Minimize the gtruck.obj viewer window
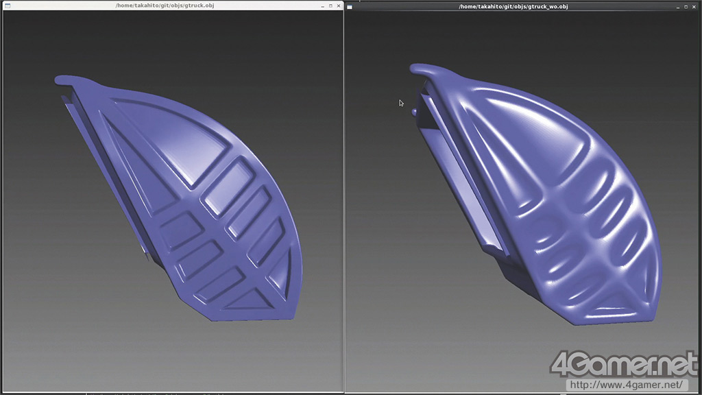The height and width of the screenshot is (395, 702). click(322, 5)
